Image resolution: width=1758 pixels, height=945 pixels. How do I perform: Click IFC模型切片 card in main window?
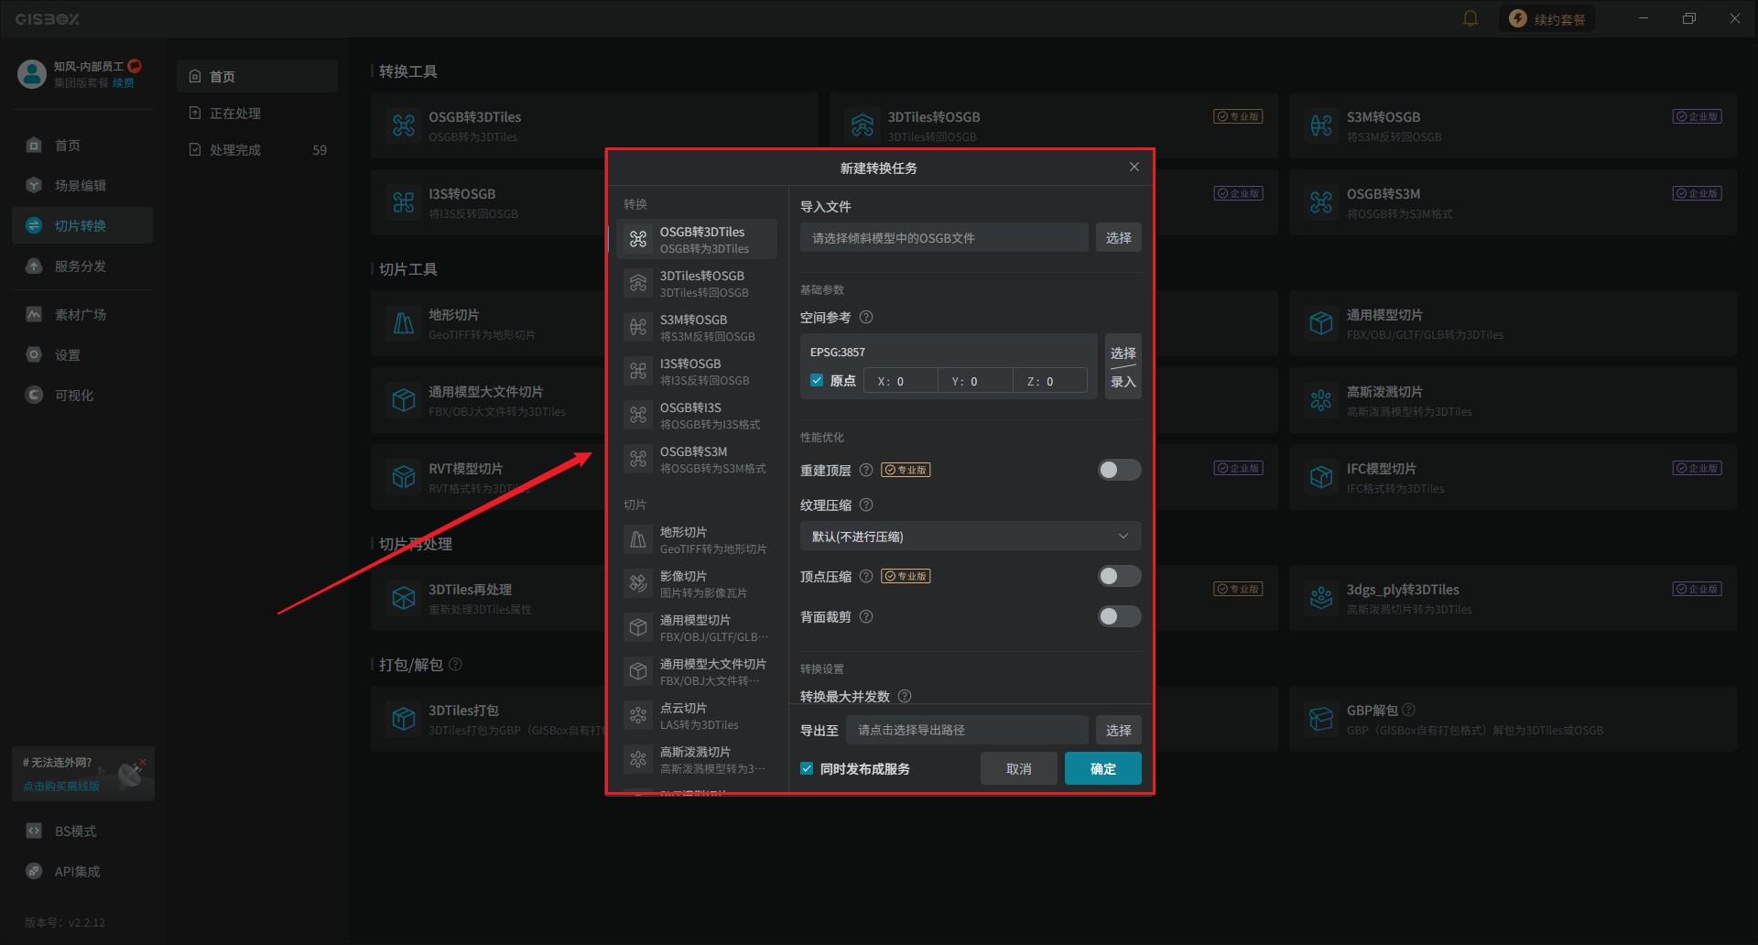point(1513,477)
